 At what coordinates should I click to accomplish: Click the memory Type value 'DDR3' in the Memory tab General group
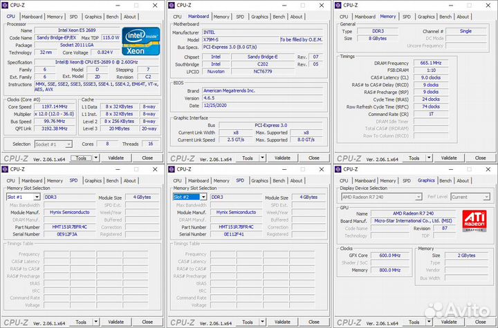point(378,31)
